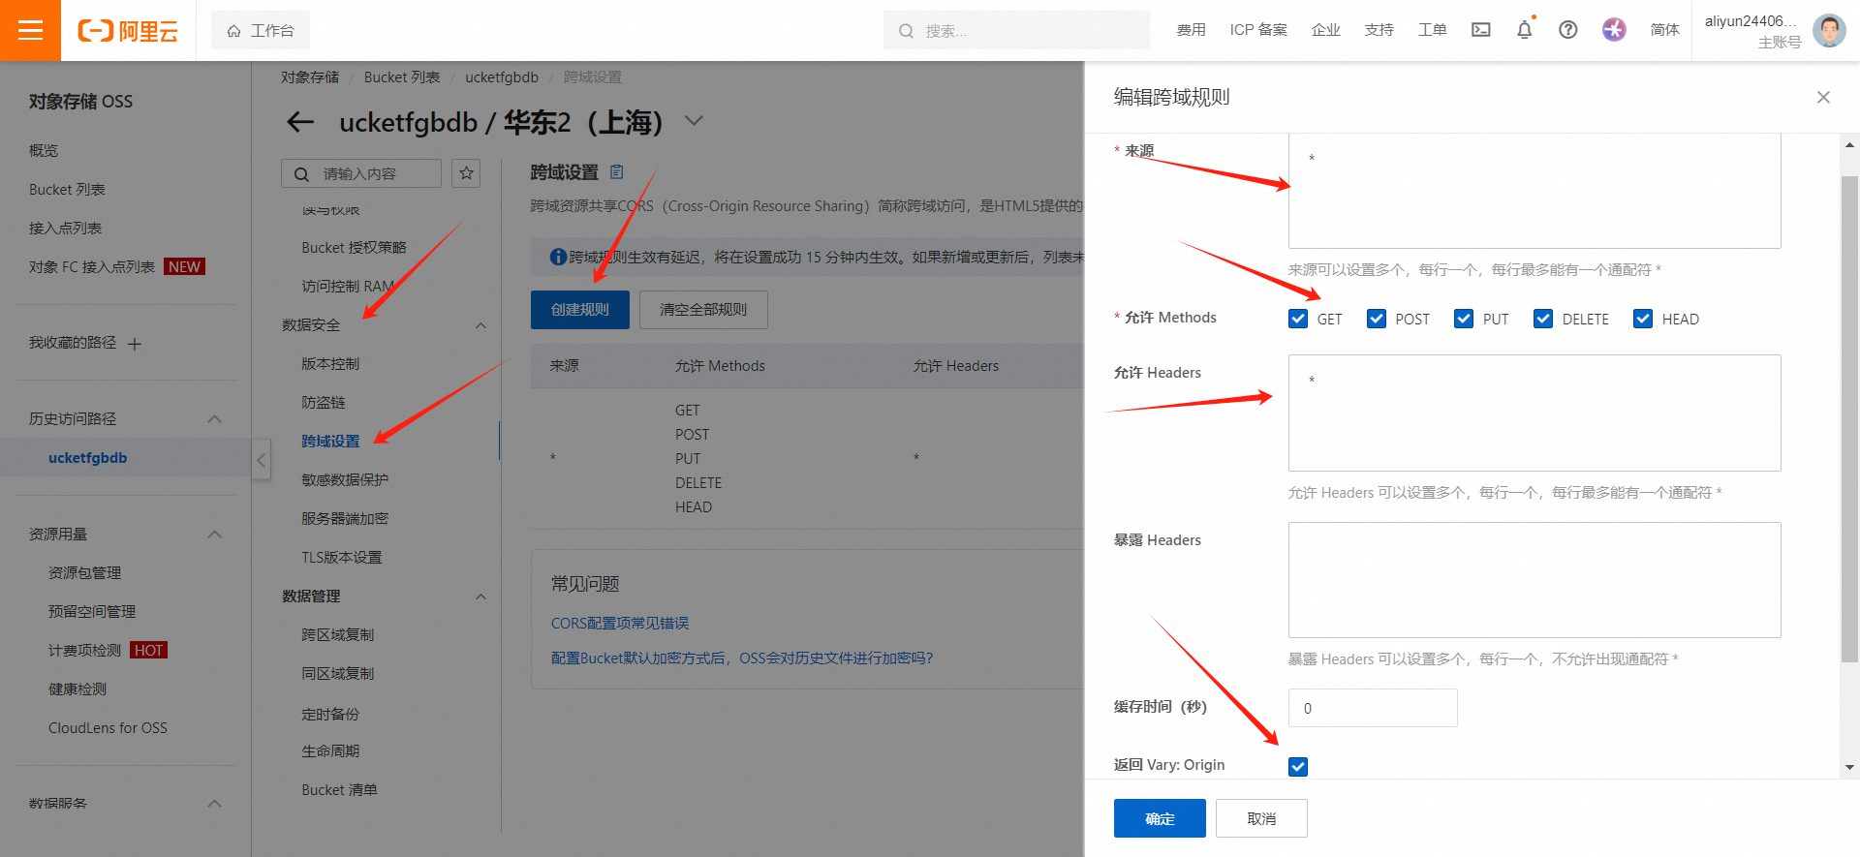Open 防盗链 in bucket menu
Screen dimensions: 1860x857
pyautogui.click(x=323, y=403)
